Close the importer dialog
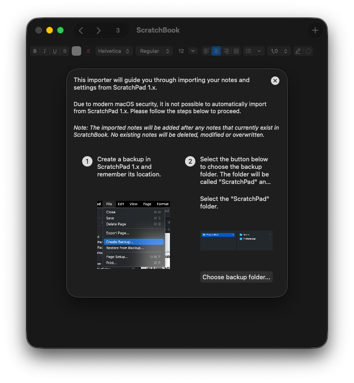Viewport: 354px width, 383px height. coord(275,81)
